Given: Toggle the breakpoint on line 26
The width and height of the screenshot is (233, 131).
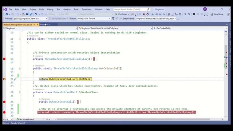Looking at the screenshot, I should tap(4, 102).
